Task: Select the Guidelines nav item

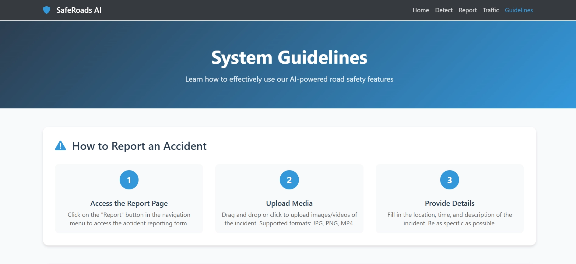Action: [x=519, y=10]
